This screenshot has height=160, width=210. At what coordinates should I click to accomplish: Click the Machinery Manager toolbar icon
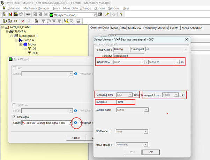16,14
